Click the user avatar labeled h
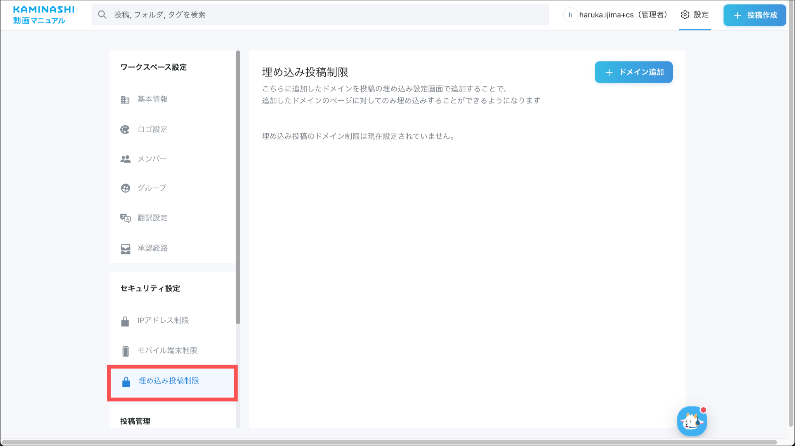This screenshot has height=446, width=795. click(x=570, y=15)
